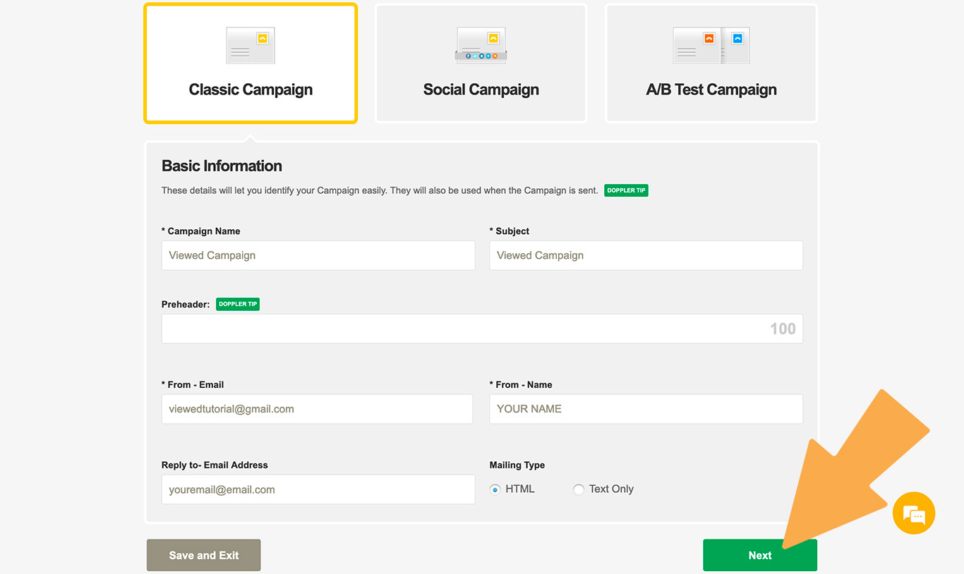Click the Classic Campaign envelope icon
Screen dimensions: 964x574
click(x=251, y=46)
